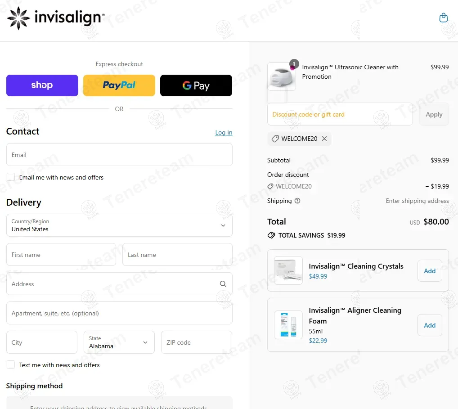Viewport: 458px width, 409px height.
Task: Click the shipping info help icon
Action: coord(297,201)
